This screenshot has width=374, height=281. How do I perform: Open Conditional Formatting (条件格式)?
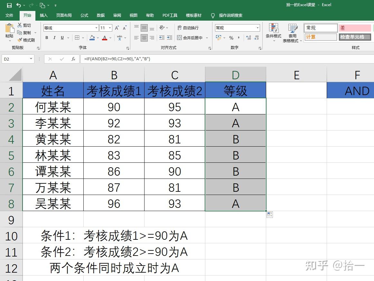274,32
